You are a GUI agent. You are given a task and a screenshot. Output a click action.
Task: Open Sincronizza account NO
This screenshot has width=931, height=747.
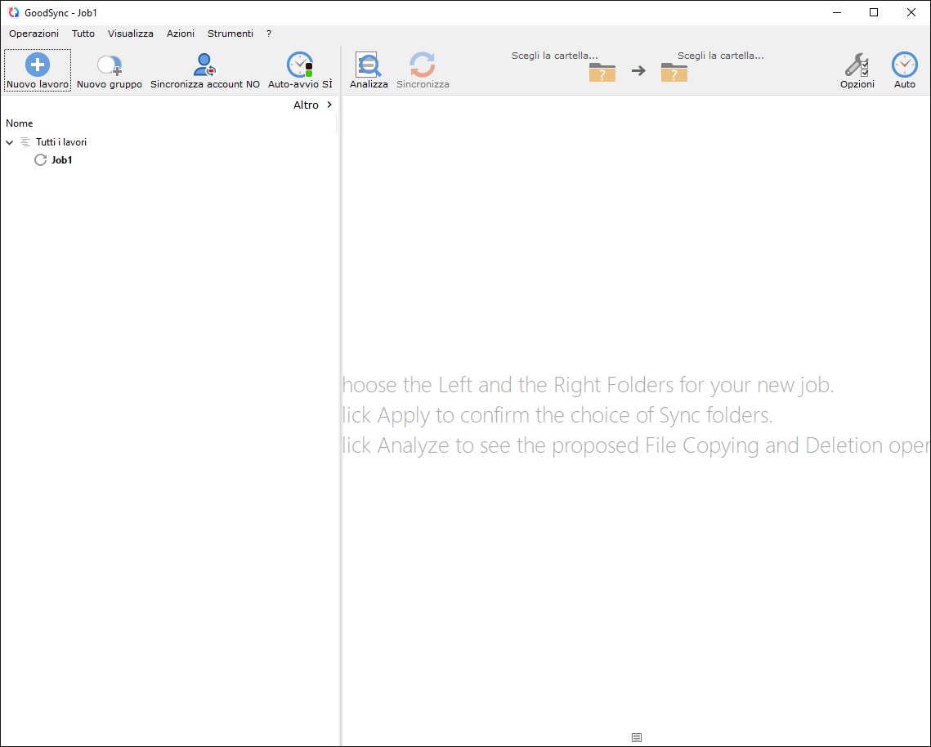pos(205,70)
